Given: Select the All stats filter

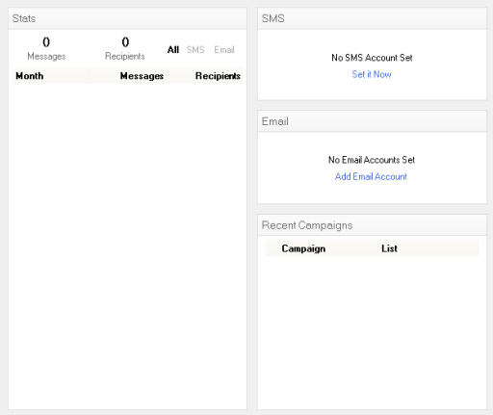Looking at the screenshot, I should pyautogui.click(x=173, y=50).
